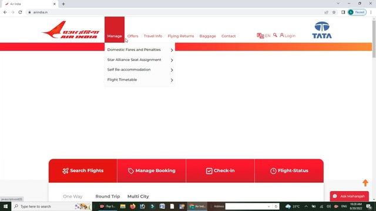Viewport: 376px width, 211px height.
Task: Expand Self Re-accommodation chevron
Action: [172, 70]
